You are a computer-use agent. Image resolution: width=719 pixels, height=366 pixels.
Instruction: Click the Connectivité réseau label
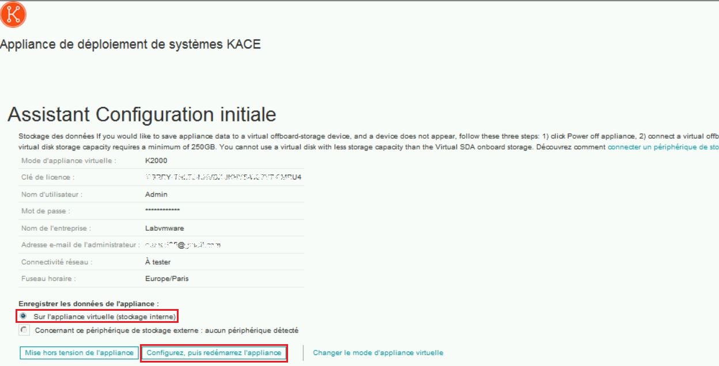click(x=56, y=262)
